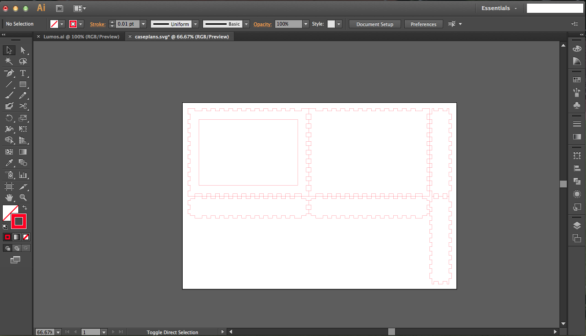Open the stroke weight dropdown
Image resolution: width=586 pixels, height=336 pixels.
point(143,24)
